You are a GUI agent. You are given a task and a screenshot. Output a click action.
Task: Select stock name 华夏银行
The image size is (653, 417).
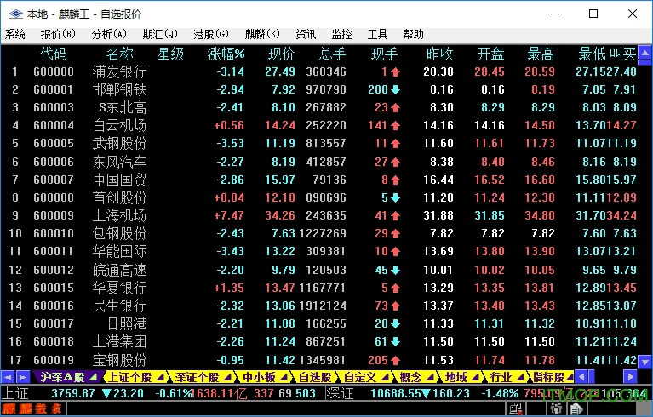click(x=119, y=288)
